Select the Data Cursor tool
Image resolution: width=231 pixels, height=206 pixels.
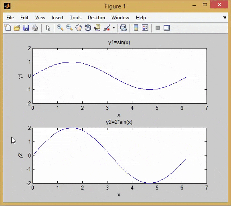pyautogui.click(x=97, y=28)
